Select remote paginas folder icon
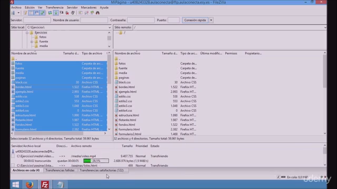Image resolution: width=337 pixels, height=189 pixels. (116, 78)
